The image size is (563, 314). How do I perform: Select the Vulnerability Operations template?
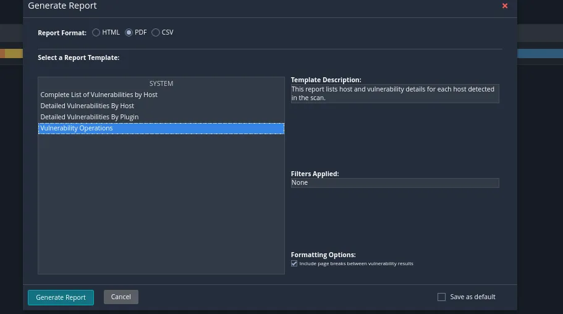(x=77, y=128)
